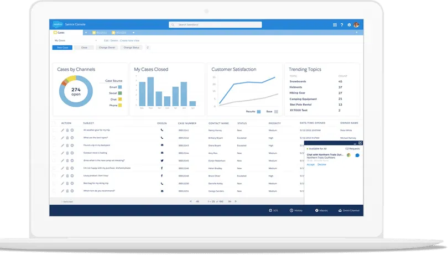Open History in the footer bar
Image resolution: width=448 pixels, height=255 pixels.
pyautogui.click(x=296, y=210)
